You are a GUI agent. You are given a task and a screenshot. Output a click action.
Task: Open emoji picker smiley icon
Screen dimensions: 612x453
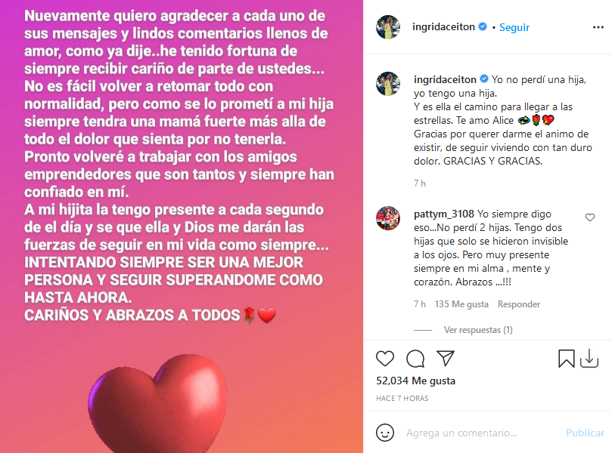pyautogui.click(x=385, y=433)
